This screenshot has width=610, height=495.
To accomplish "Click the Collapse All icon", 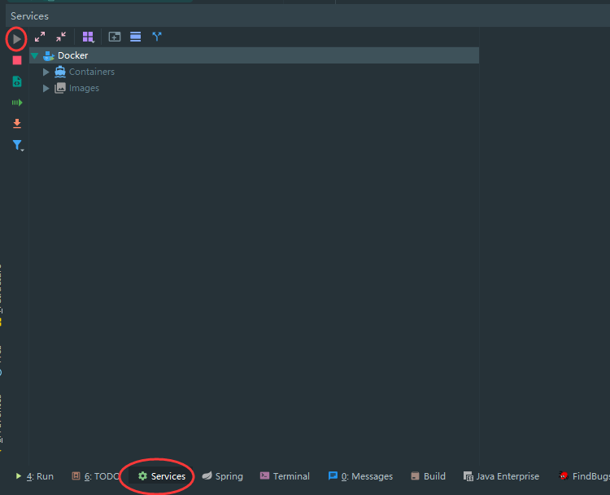I will tap(61, 37).
